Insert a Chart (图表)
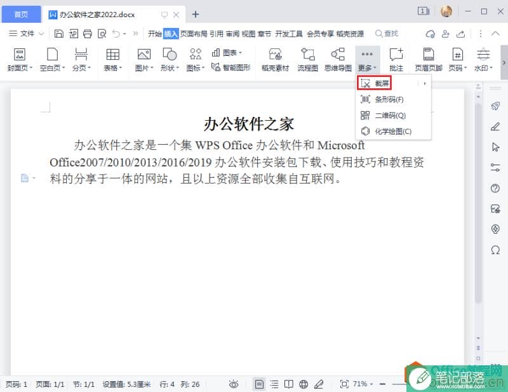The image size is (508, 392). pyautogui.click(x=227, y=53)
